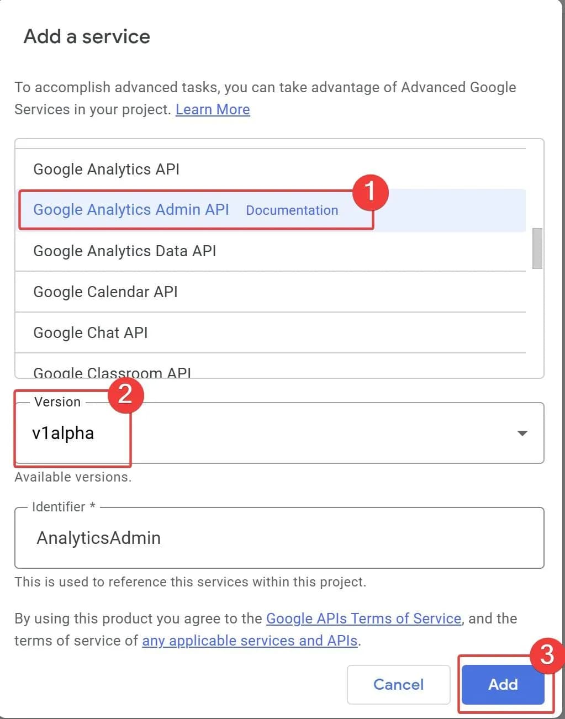Image resolution: width=565 pixels, height=719 pixels.
Task: Click the Add a service heading
Action: pos(87,36)
